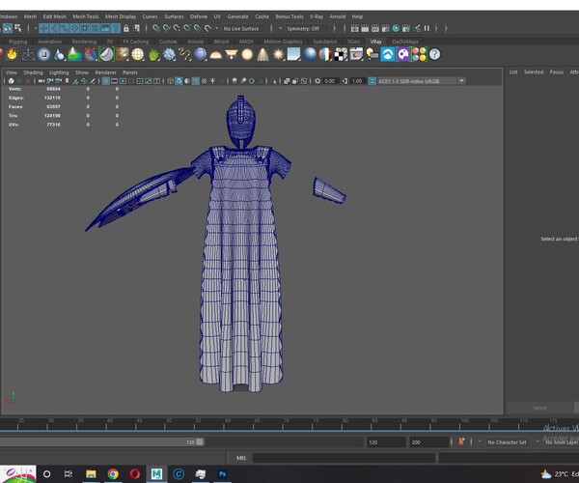Click the Selected menu in Attribute Editor
The image size is (579, 483).
(534, 72)
